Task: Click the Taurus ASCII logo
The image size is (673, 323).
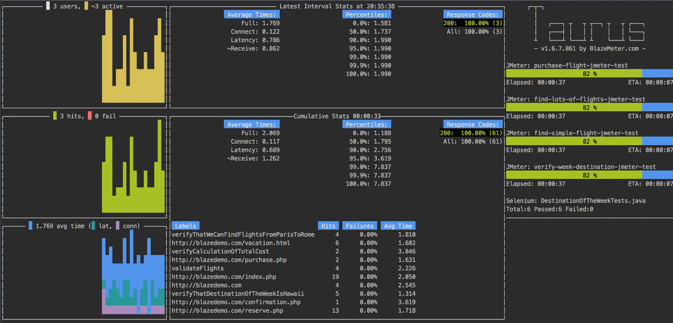Action: click(588, 24)
